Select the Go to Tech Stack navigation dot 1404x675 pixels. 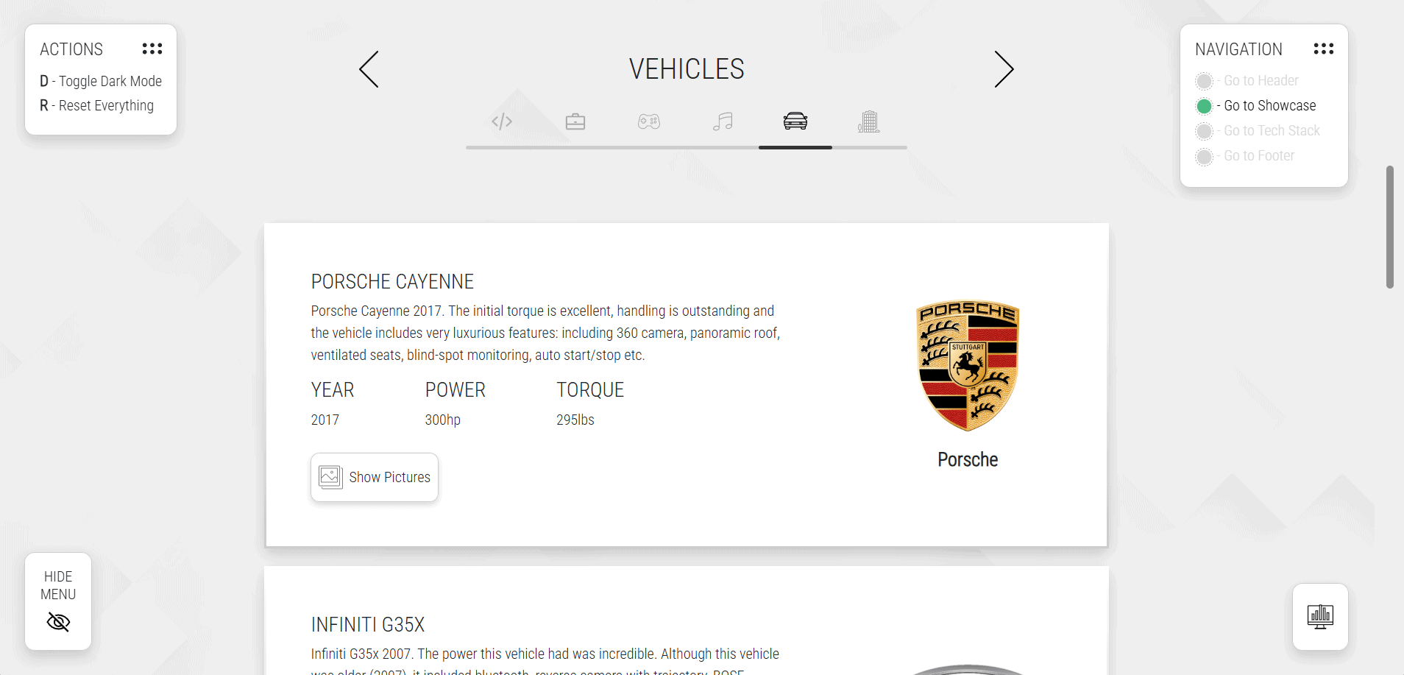click(x=1205, y=131)
